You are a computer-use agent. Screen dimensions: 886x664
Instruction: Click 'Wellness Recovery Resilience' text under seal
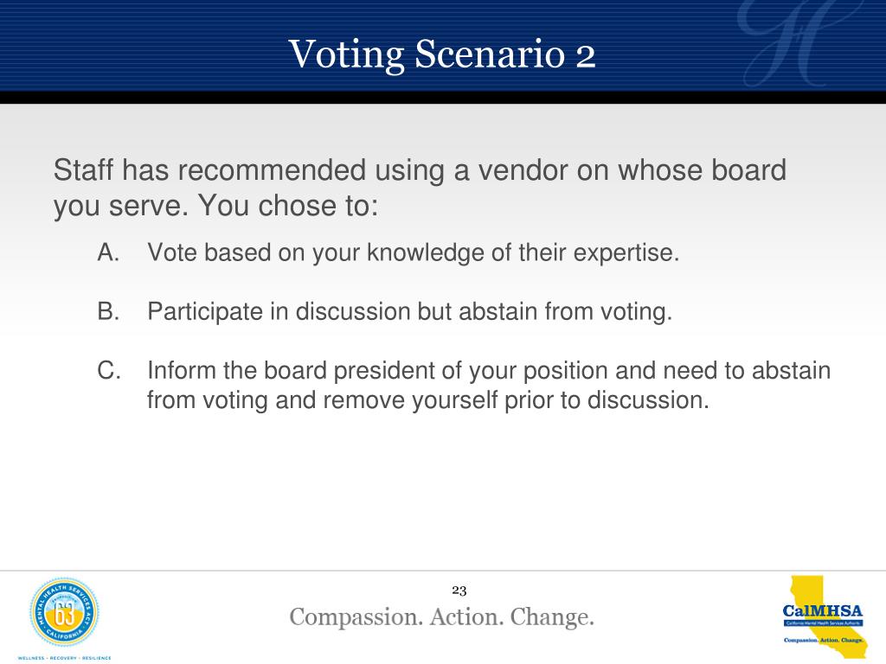pyautogui.click(x=64, y=658)
